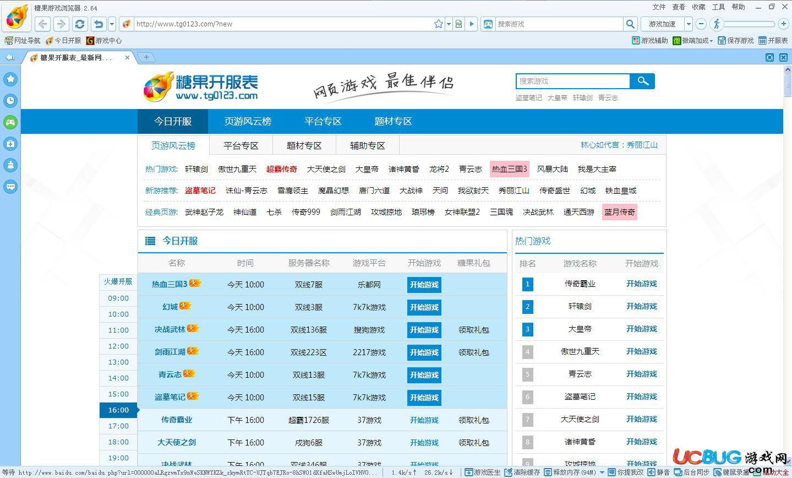Open the 今日开服 bookmark in the bookmarks bar
This screenshot has height=478, width=792.
click(63, 41)
